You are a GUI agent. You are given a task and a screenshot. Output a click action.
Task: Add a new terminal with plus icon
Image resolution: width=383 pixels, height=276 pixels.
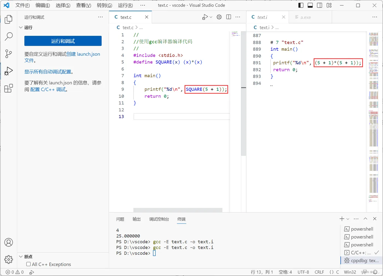[x=342, y=219]
